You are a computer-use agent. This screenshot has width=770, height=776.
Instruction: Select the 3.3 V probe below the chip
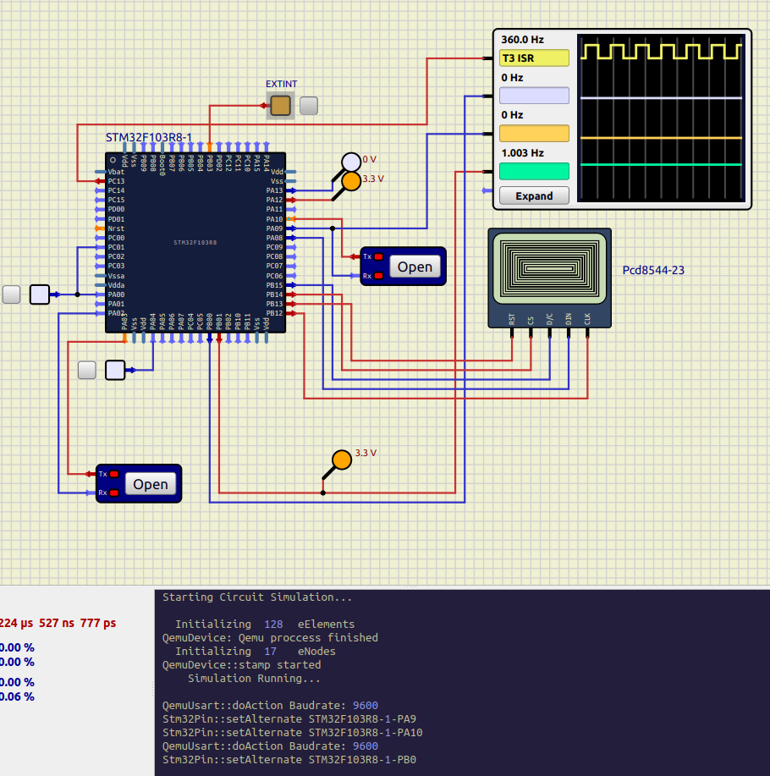(341, 460)
